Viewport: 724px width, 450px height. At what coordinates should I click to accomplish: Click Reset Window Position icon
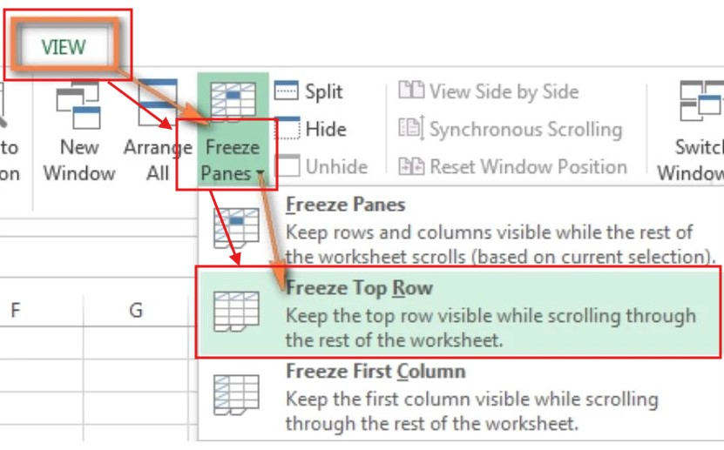click(411, 166)
